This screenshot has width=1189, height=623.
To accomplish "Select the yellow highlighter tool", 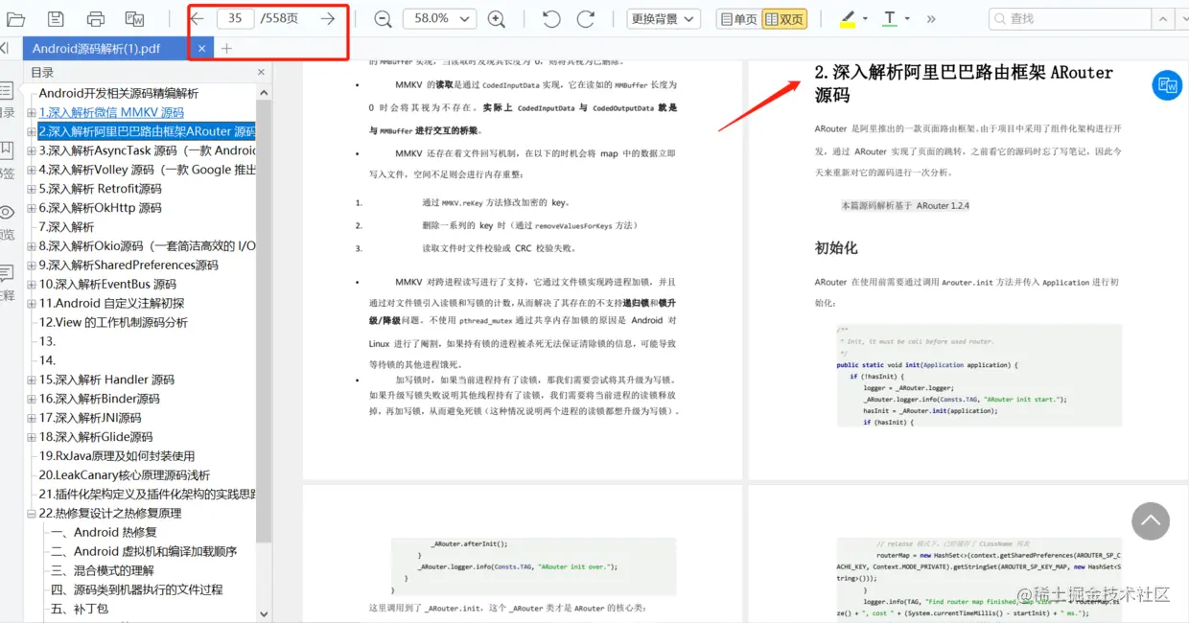I will click(x=848, y=18).
